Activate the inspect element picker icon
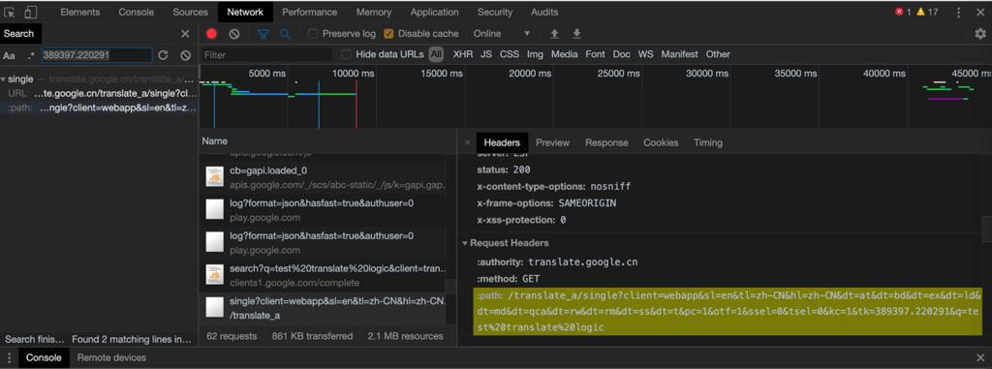 [x=10, y=12]
